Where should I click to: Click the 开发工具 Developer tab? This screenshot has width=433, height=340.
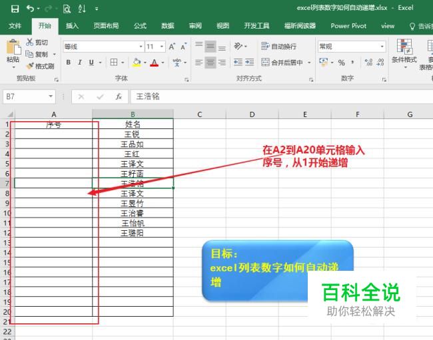(x=256, y=26)
